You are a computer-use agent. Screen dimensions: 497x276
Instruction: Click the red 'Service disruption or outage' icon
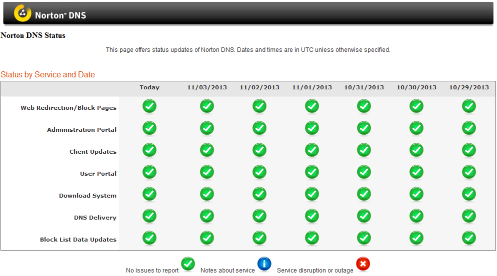coord(363,264)
